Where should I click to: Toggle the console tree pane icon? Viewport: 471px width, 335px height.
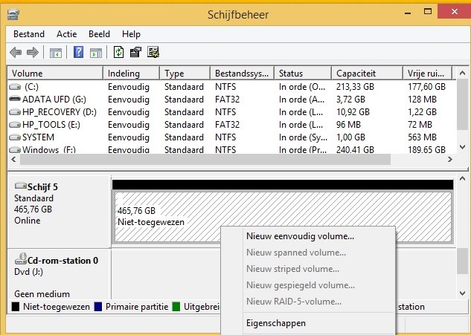point(55,52)
